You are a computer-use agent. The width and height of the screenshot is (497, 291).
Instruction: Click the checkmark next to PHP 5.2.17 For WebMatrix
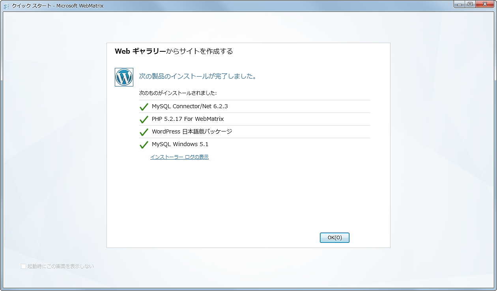click(144, 118)
